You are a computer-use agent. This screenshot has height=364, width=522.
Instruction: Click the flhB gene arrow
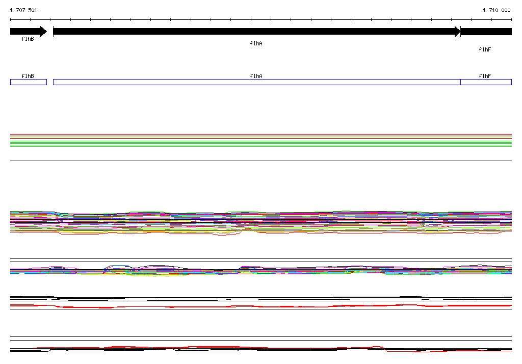29,32
